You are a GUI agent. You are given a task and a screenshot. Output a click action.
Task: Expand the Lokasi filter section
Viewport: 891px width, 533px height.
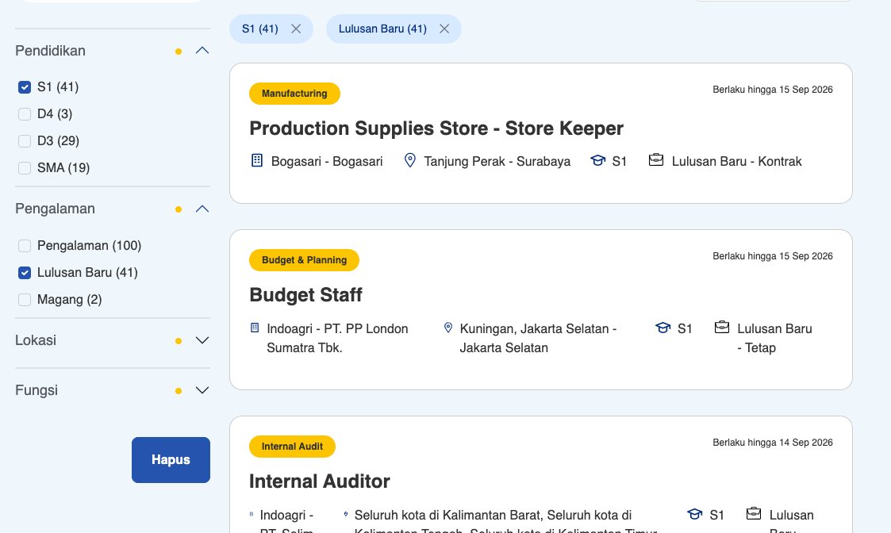coord(202,340)
